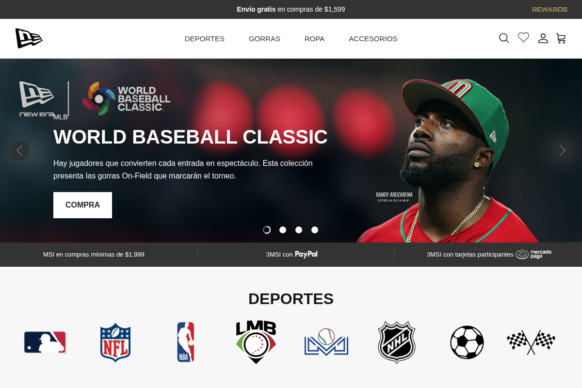The height and width of the screenshot is (388, 582).
Task: Open the GORRAS menu item
Action: coord(264,39)
